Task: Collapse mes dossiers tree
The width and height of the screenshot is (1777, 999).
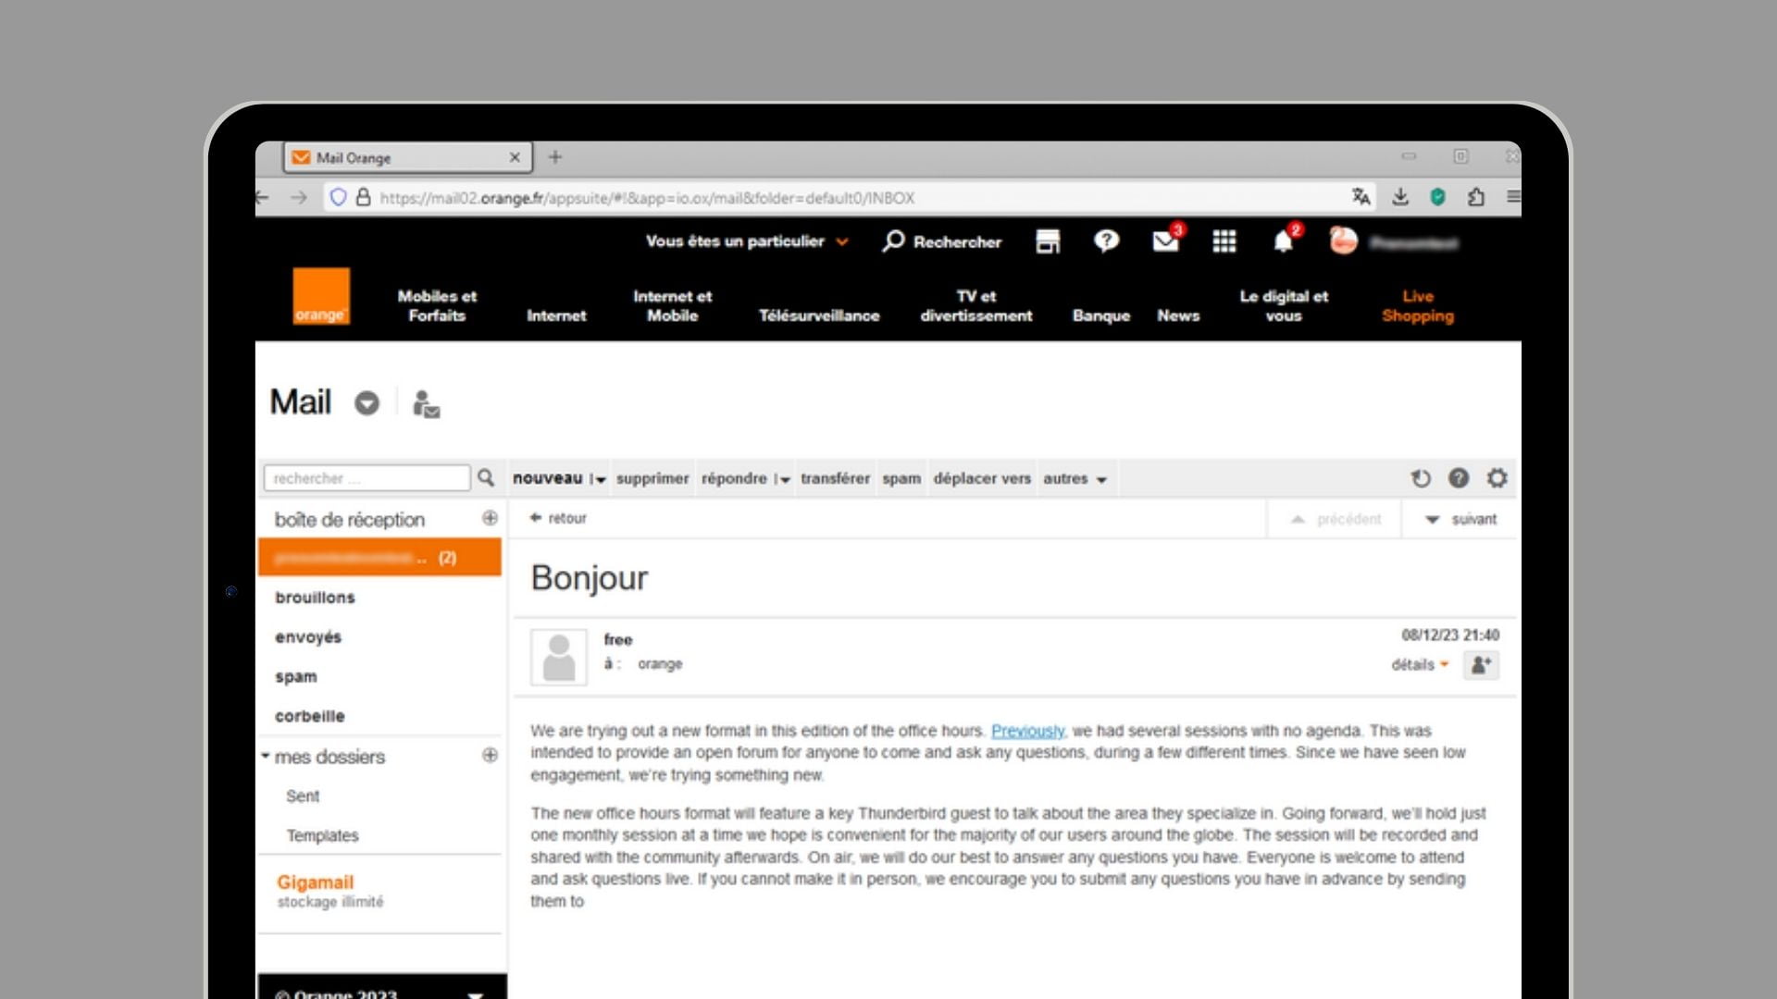Action: click(x=265, y=756)
